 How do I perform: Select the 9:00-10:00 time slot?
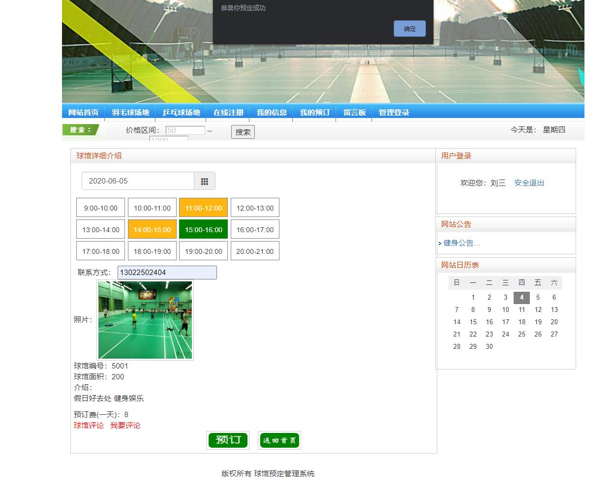(x=100, y=207)
